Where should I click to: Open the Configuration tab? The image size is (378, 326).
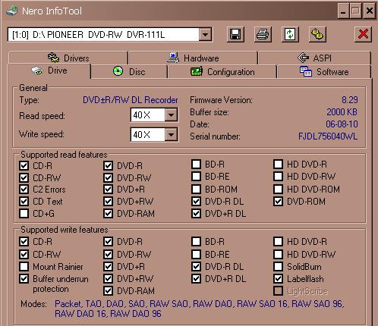(x=222, y=72)
